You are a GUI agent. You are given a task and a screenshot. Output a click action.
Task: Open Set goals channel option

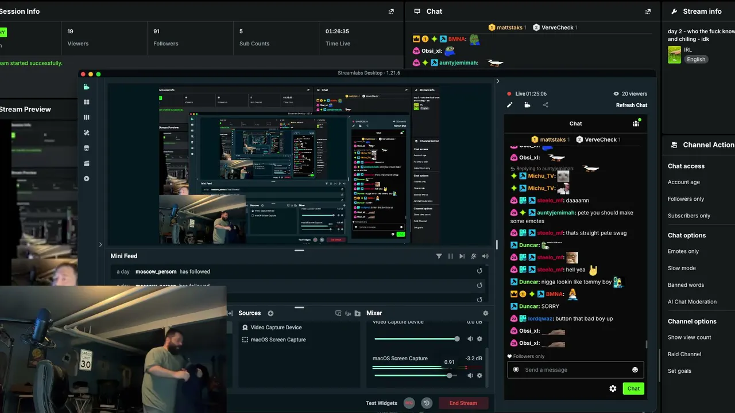(679, 371)
